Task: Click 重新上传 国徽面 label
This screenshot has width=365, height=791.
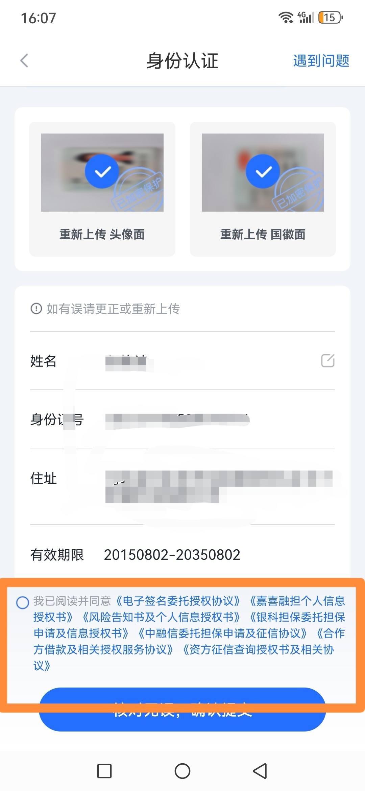Action: (x=263, y=234)
